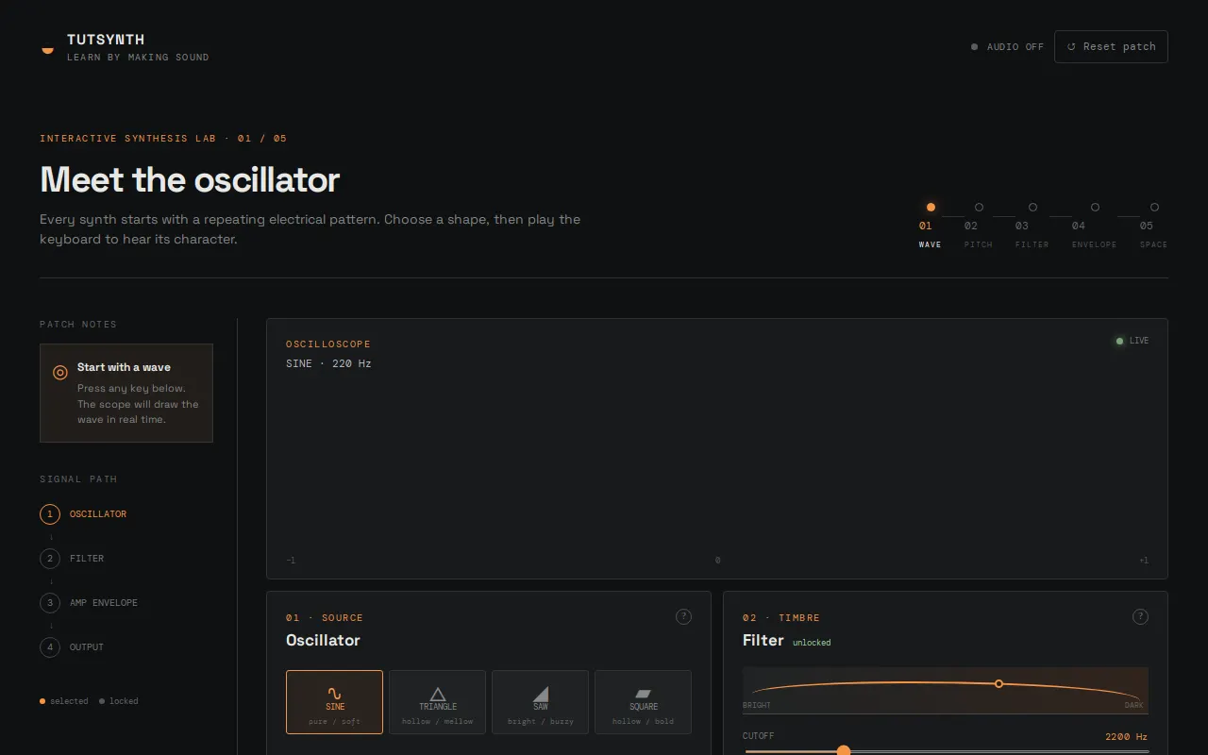Select AMP ENVELOPE in the signal path
The image size is (1208, 755).
(x=90, y=603)
